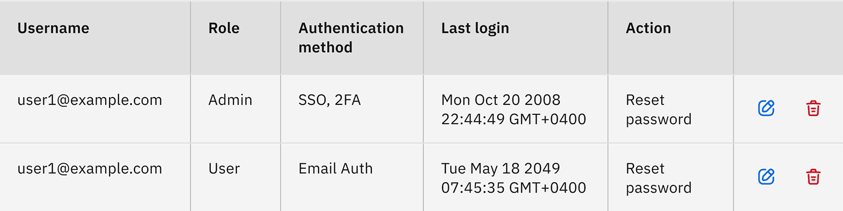Click user1@example.com in the Admin row
This screenshot has height=211, width=843.
(90, 101)
